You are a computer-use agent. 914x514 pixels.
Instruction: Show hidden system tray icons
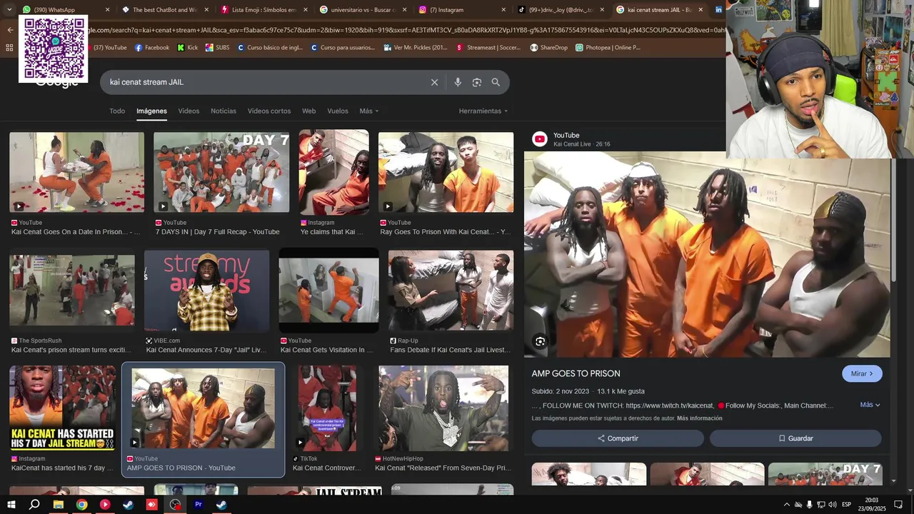pos(787,505)
